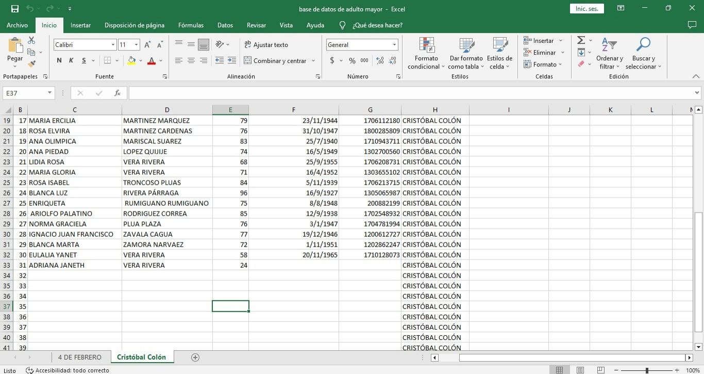
Task: Click the insert function fx icon
Action: point(118,93)
